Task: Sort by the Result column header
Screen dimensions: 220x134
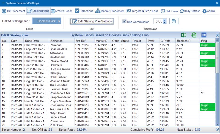Action: point(139,41)
